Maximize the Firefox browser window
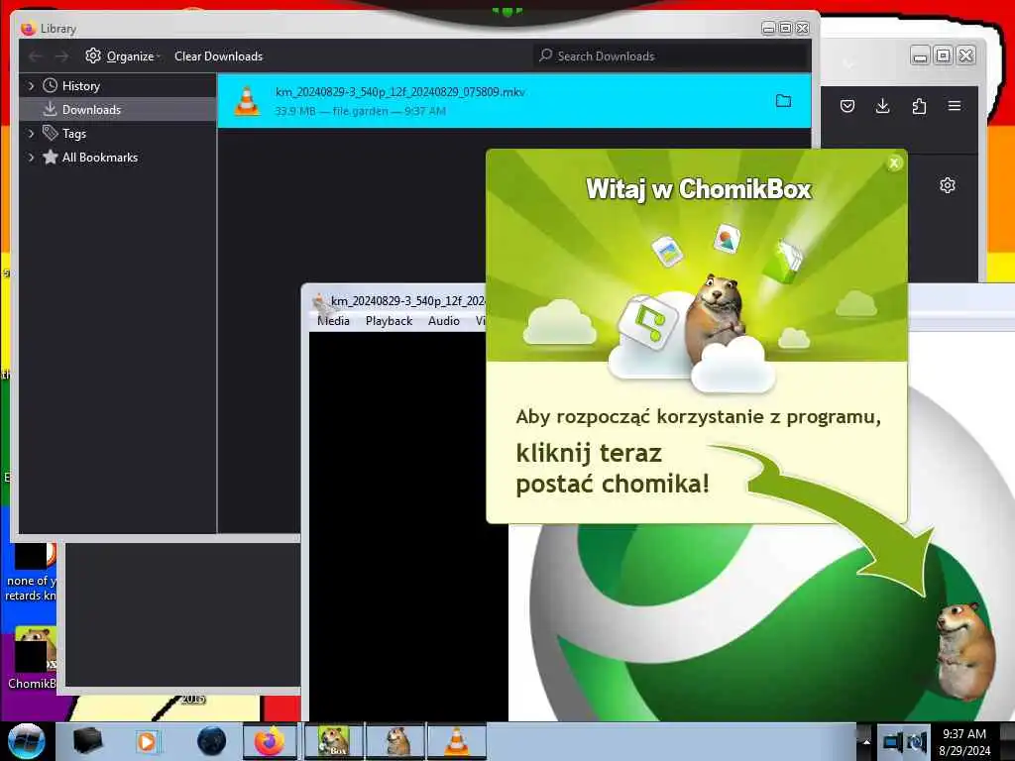Viewport: 1015px width, 761px height. pos(944,56)
